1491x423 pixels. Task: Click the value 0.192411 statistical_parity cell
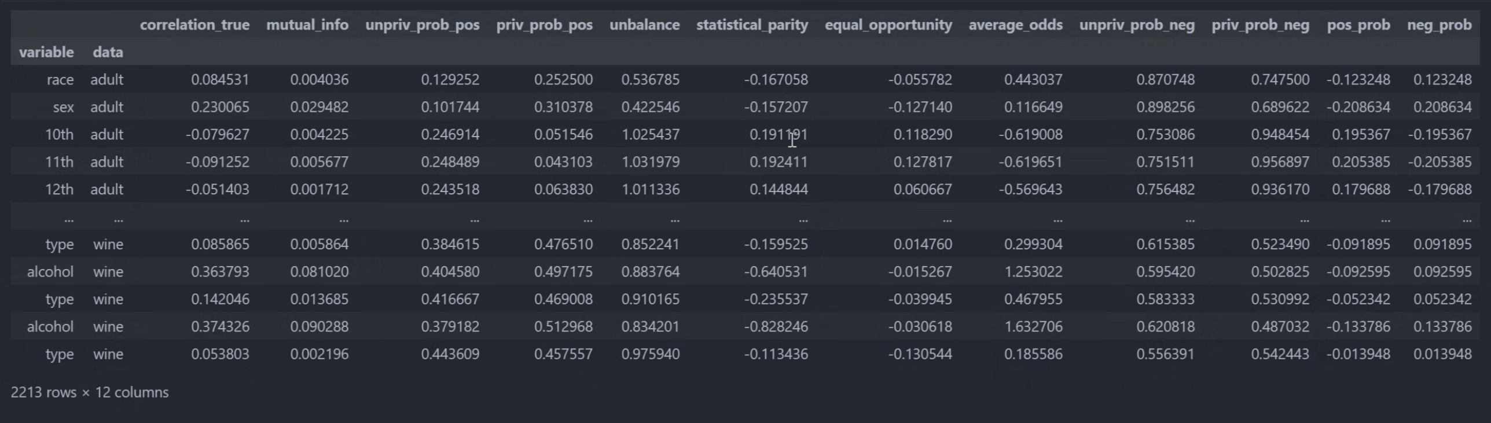click(x=778, y=162)
